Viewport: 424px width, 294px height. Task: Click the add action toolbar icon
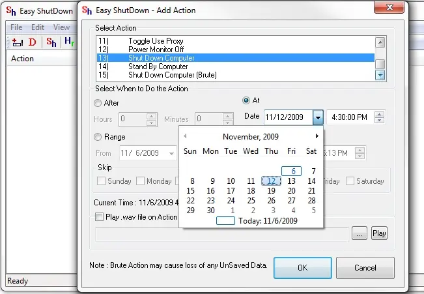(x=18, y=42)
